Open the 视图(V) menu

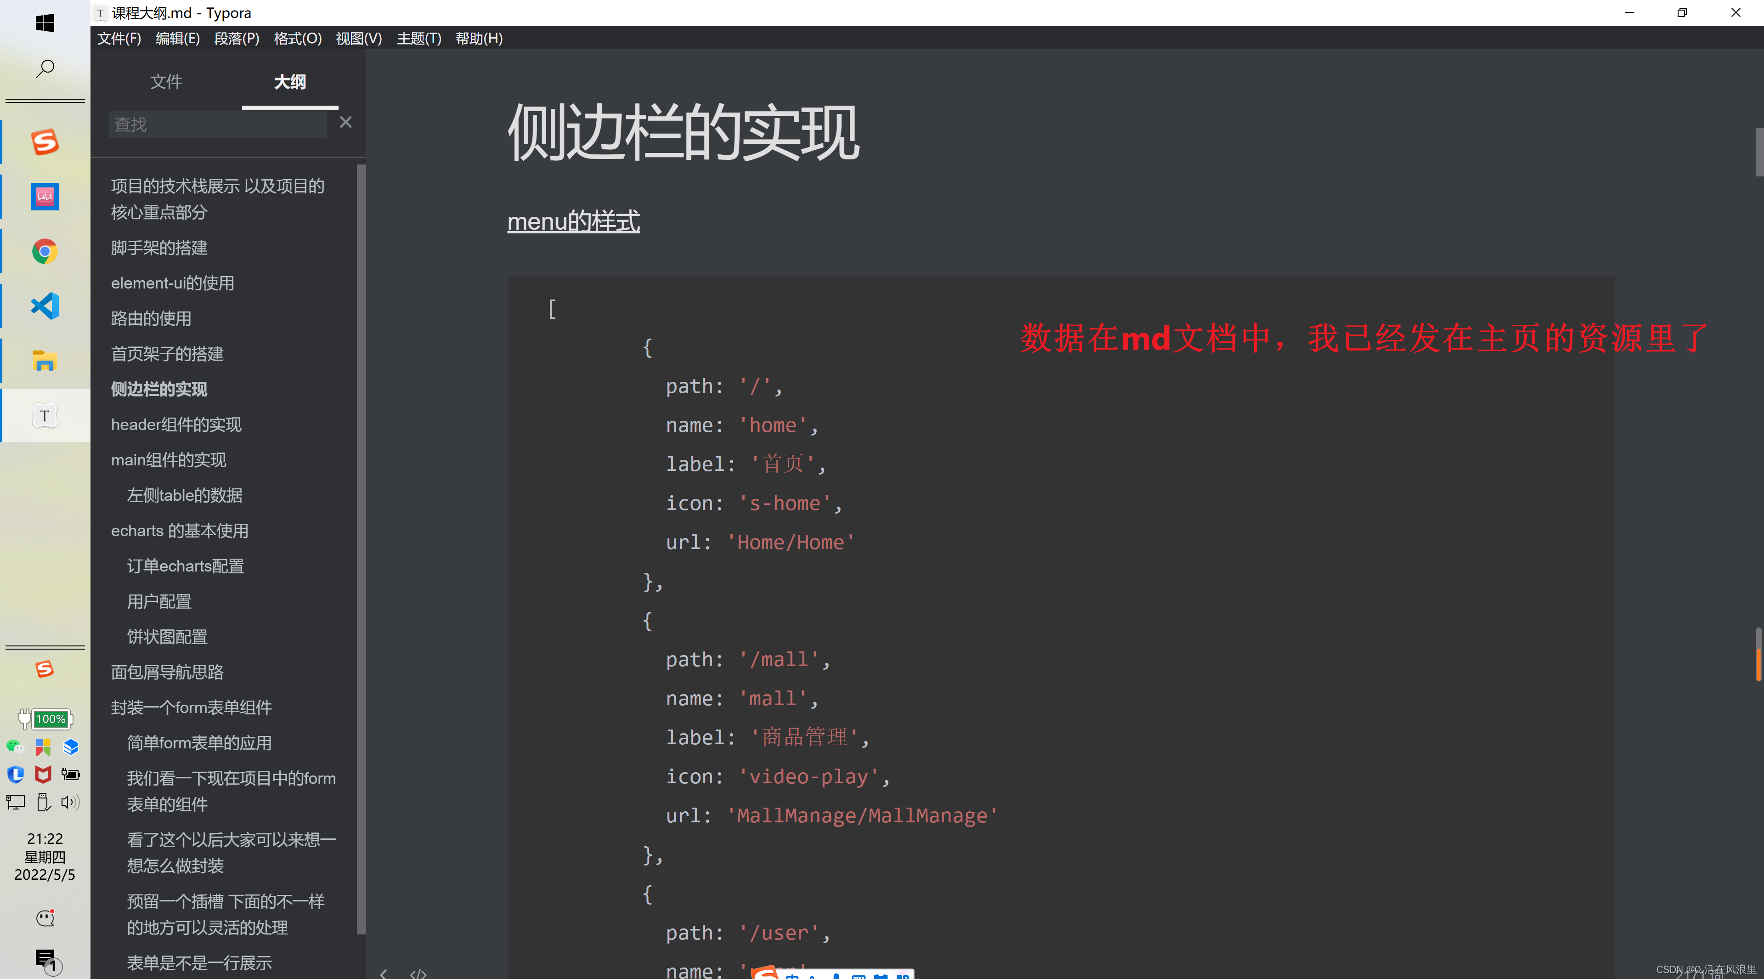coord(359,38)
